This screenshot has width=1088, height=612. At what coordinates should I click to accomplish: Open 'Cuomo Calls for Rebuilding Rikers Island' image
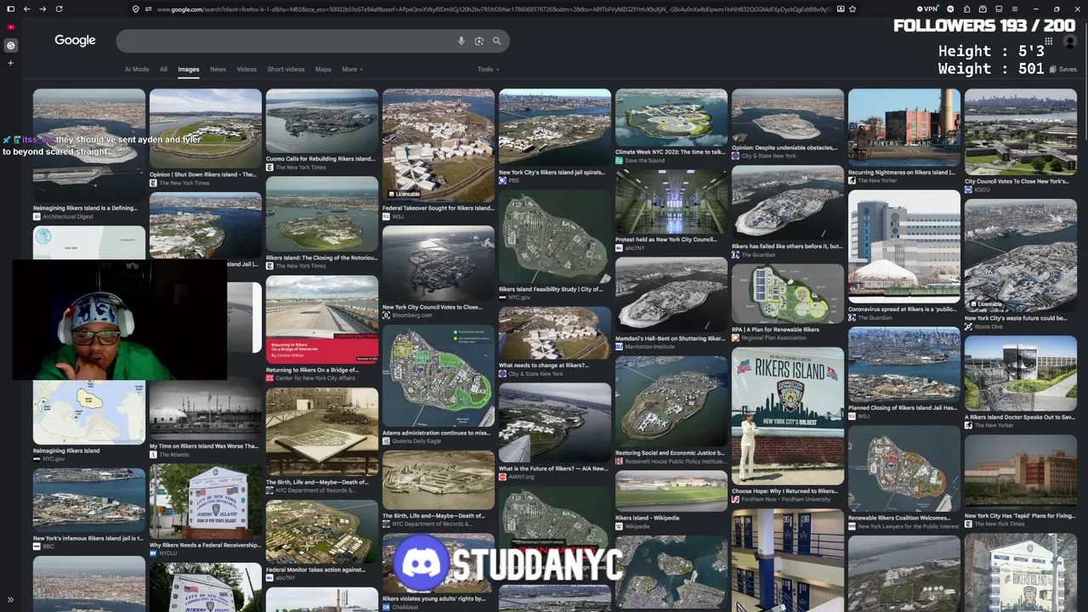point(322,120)
